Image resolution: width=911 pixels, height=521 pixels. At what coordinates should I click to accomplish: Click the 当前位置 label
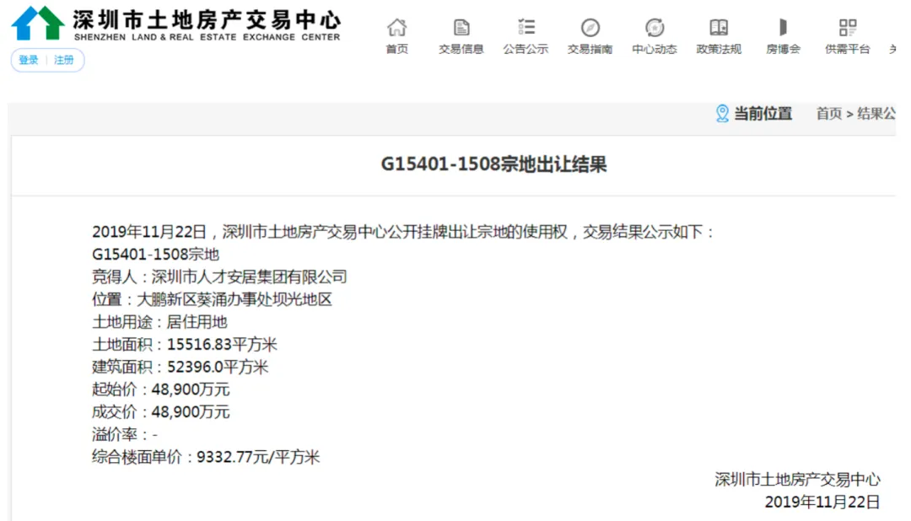[x=763, y=114]
